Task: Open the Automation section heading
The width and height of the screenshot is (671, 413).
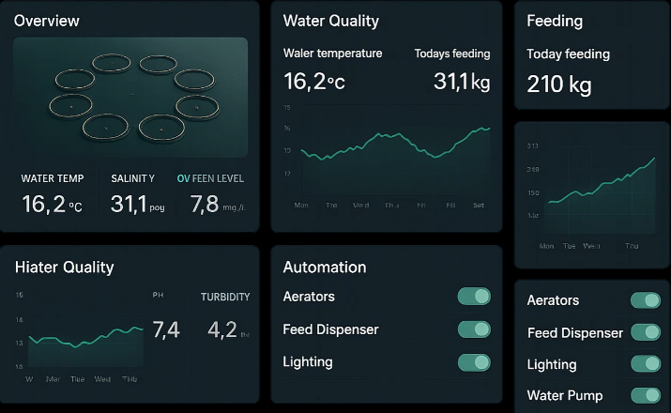Action: point(325,268)
